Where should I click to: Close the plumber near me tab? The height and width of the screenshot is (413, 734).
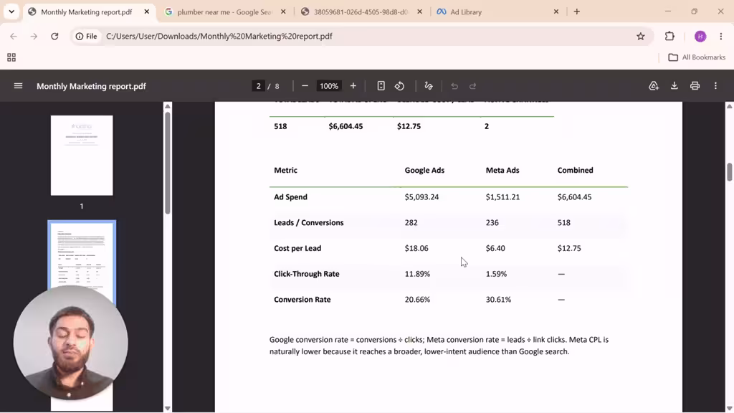pos(283,11)
